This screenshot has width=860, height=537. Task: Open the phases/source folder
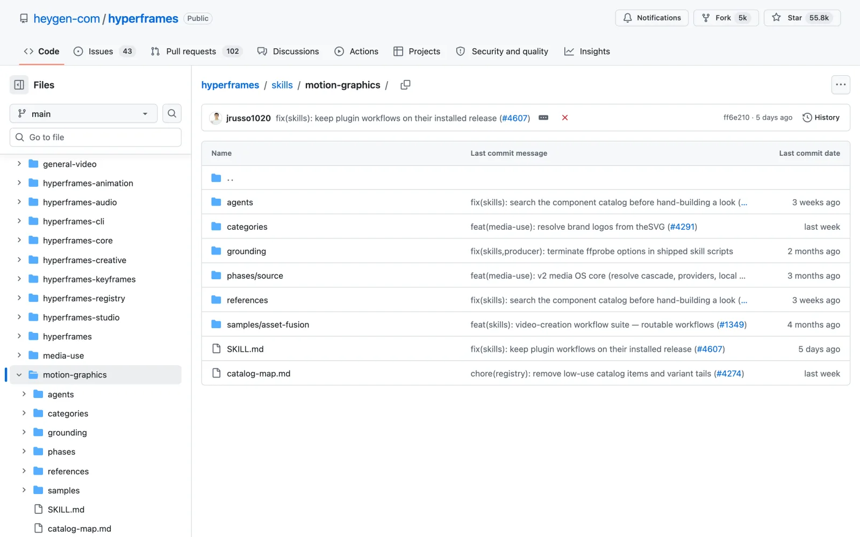pos(255,276)
